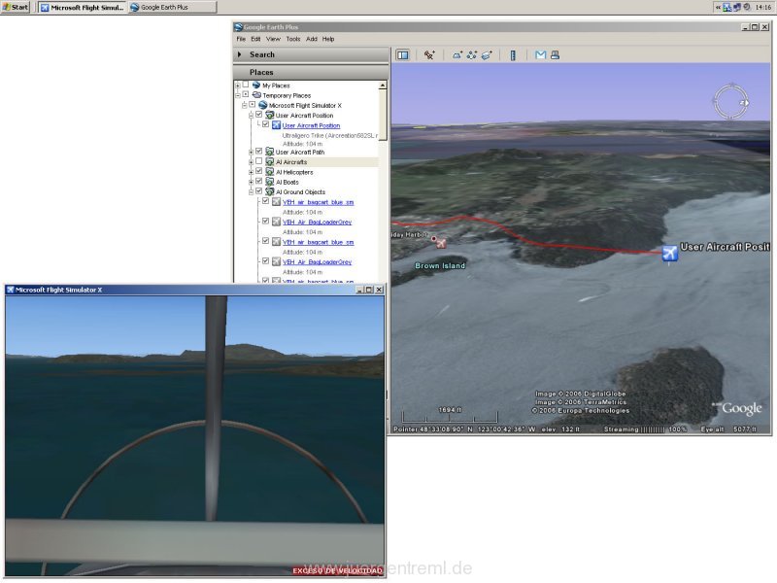
Task: Collapse the User Aircraft Position folder
Action: pos(251,116)
